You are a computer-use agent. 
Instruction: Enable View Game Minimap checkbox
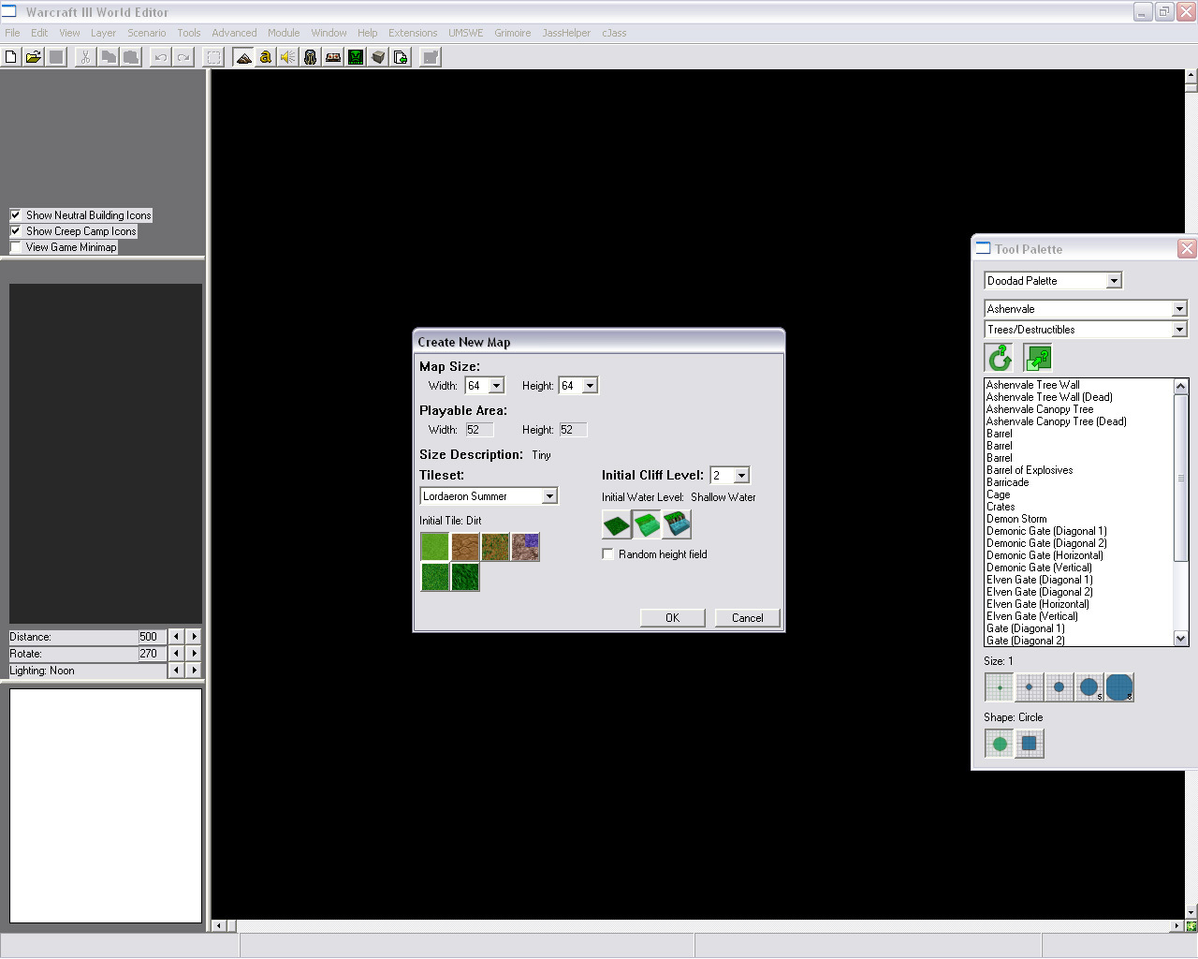16,247
